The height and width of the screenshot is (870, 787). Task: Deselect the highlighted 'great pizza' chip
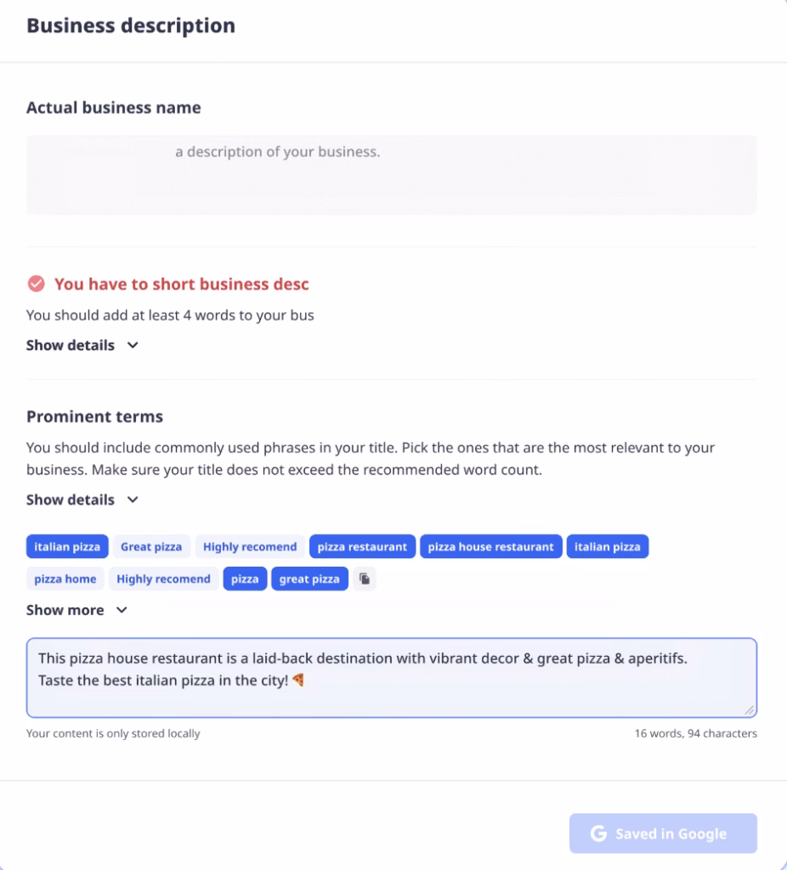pyautogui.click(x=309, y=579)
